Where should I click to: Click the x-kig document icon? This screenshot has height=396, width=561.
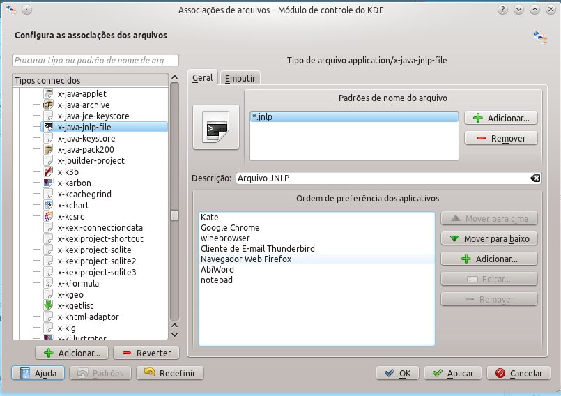(48, 328)
